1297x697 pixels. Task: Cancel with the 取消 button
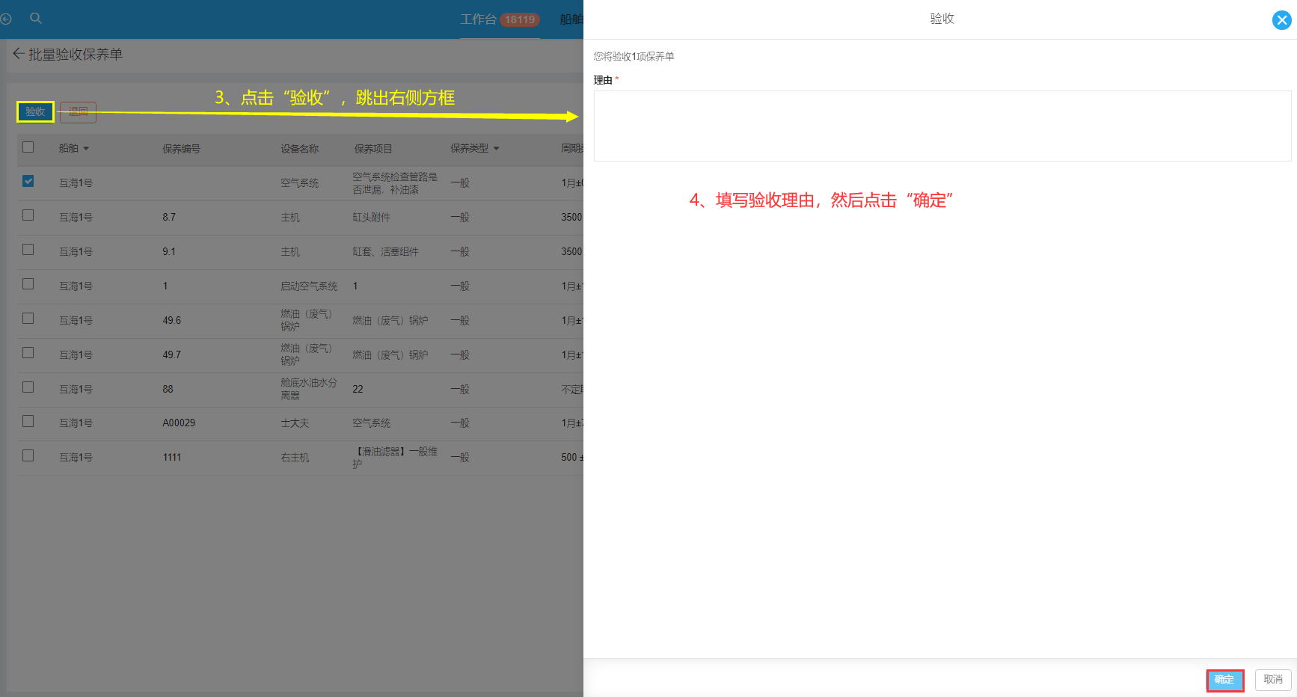click(1273, 680)
